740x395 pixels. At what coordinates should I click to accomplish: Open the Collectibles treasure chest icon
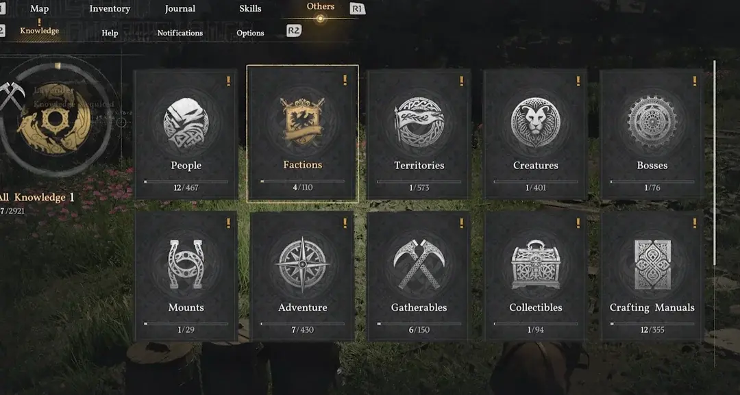(x=536, y=264)
